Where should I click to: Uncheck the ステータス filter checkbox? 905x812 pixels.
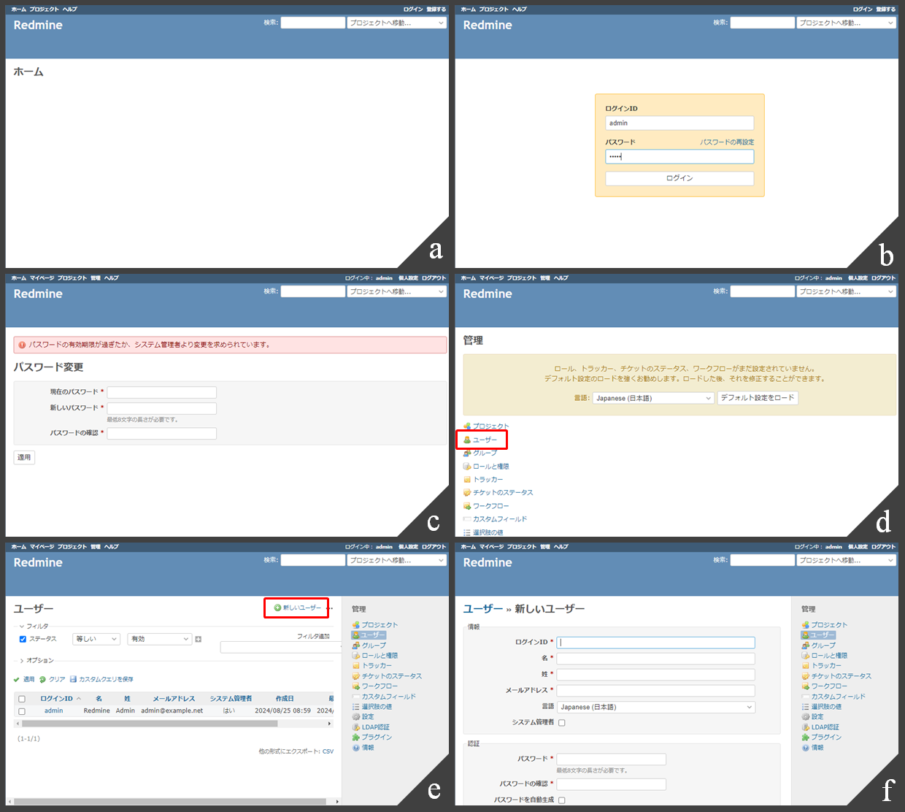tap(23, 639)
